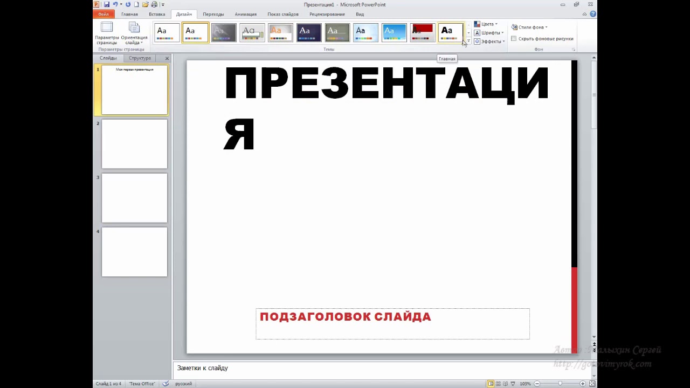690x388 pixels.
Task: Switch to the Вид ribbon tab
Action: [360, 14]
